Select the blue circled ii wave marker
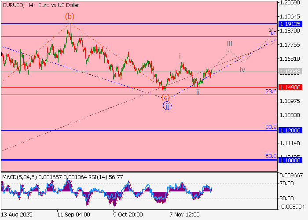The image size is (308, 220). (167, 106)
